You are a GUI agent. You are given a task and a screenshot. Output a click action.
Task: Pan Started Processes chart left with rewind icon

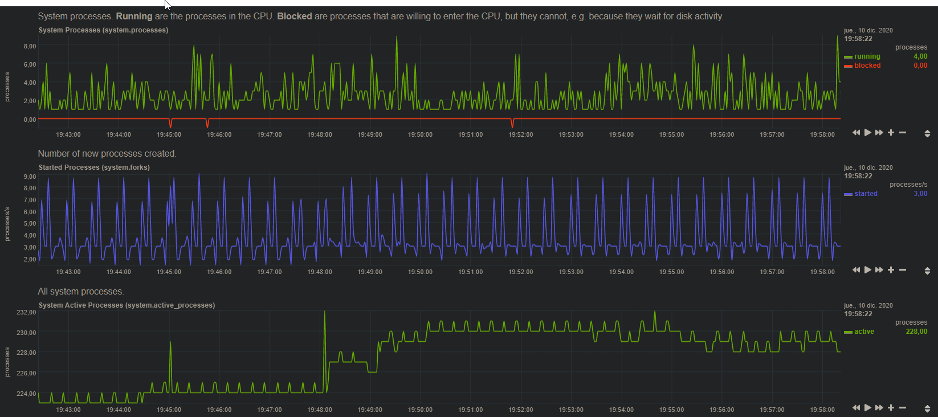(856, 270)
